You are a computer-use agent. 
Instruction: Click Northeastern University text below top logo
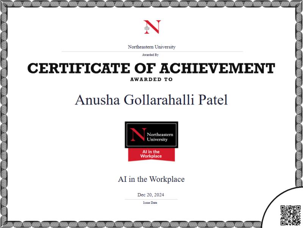(151, 47)
